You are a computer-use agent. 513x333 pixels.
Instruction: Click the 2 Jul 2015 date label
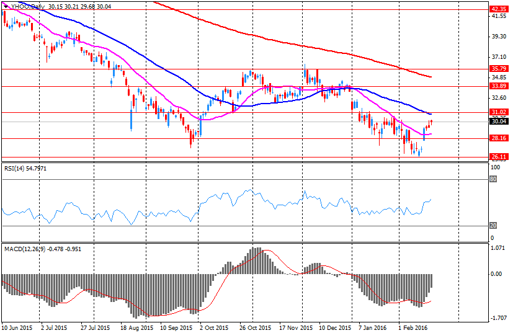coord(54,328)
